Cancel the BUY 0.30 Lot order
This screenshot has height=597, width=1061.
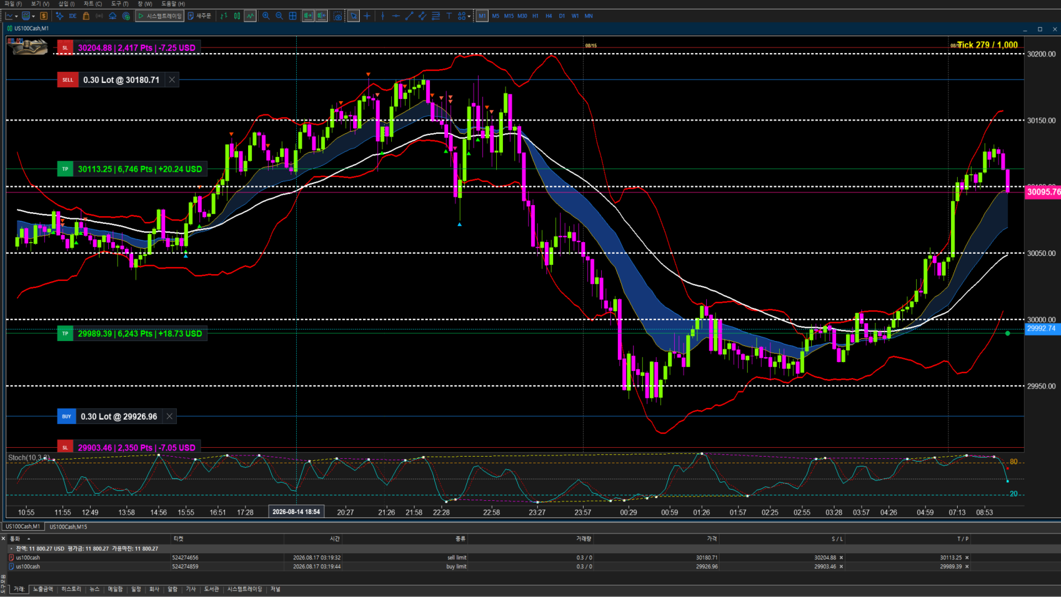170,416
